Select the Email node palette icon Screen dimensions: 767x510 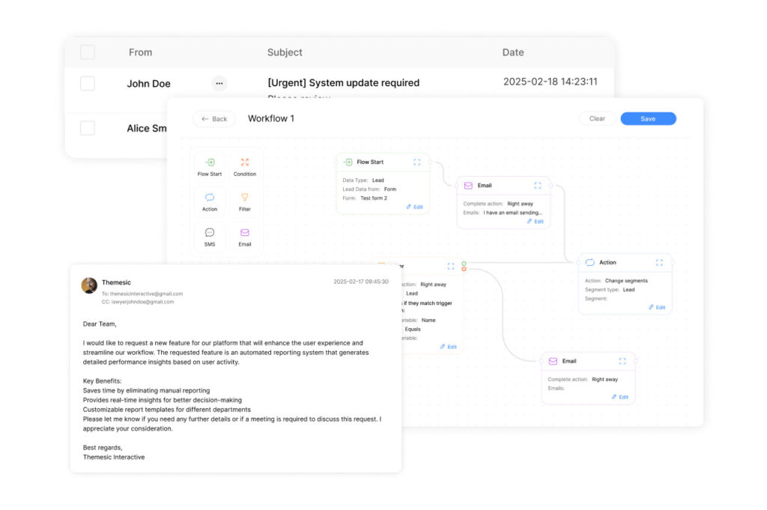click(x=245, y=233)
